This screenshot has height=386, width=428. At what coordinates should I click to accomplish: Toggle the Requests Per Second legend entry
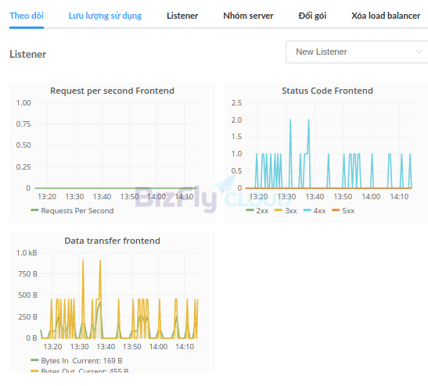click(x=72, y=211)
